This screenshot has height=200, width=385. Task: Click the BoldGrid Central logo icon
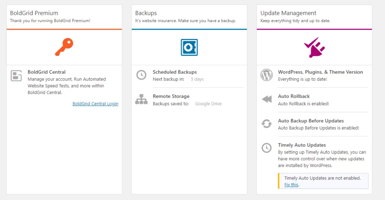point(16,76)
